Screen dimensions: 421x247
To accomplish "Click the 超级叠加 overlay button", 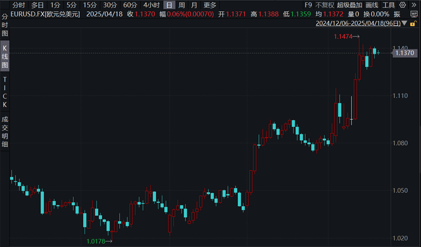I will (x=349, y=5).
